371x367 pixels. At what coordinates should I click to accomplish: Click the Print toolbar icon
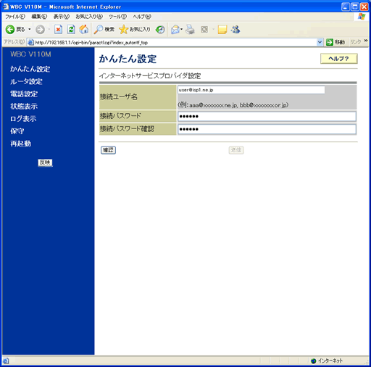pos(190,30)
